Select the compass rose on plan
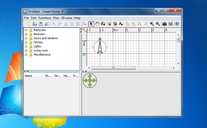This screenshot has width=207, height=128. click(x=100, y=47)
